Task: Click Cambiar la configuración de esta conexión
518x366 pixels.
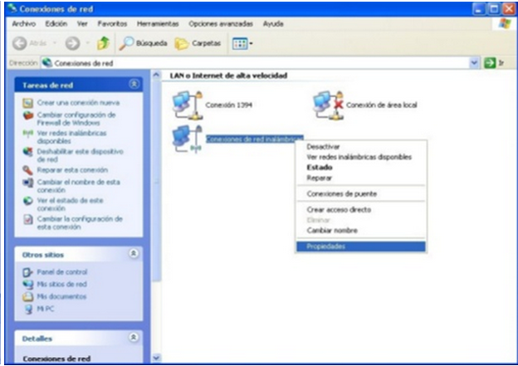Action: pos(80,222)
